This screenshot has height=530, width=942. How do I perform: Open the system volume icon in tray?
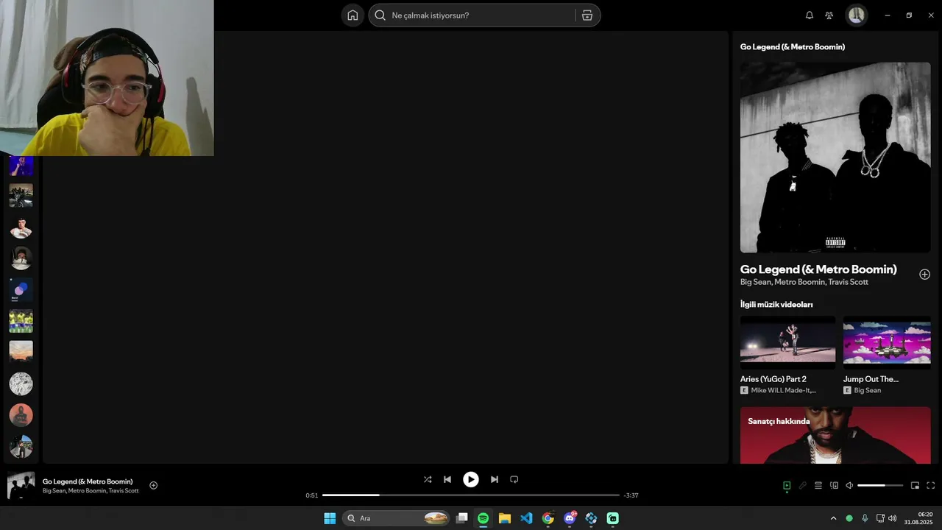point(893,518)
